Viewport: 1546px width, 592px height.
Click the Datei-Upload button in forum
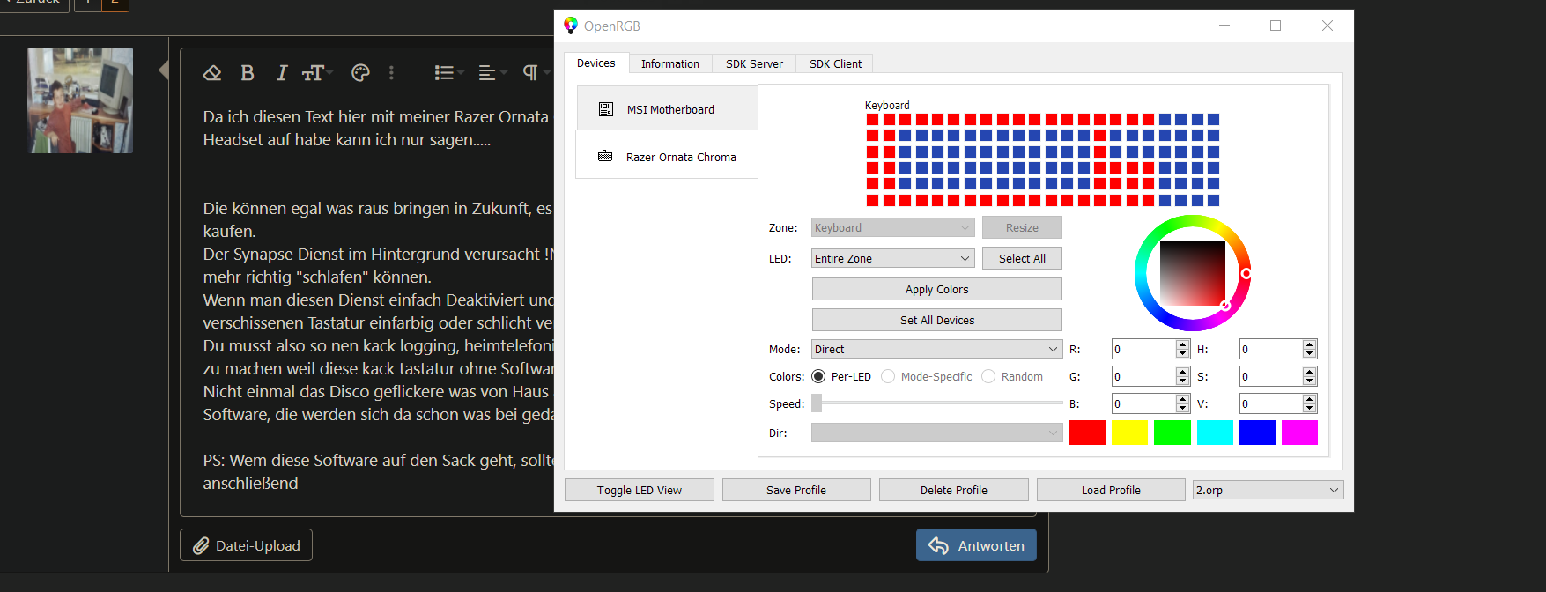(x=246, y=545)
